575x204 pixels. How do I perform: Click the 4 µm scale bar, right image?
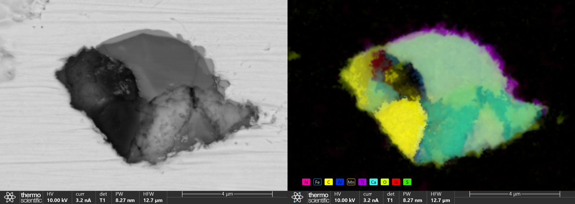pyautogui.click(x=515, y=194)
